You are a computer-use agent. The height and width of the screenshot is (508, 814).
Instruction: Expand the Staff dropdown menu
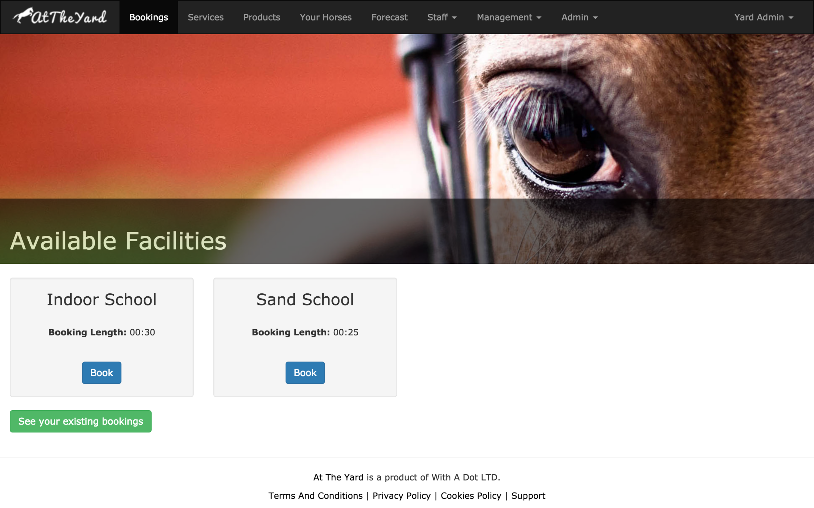pos(442,17)
